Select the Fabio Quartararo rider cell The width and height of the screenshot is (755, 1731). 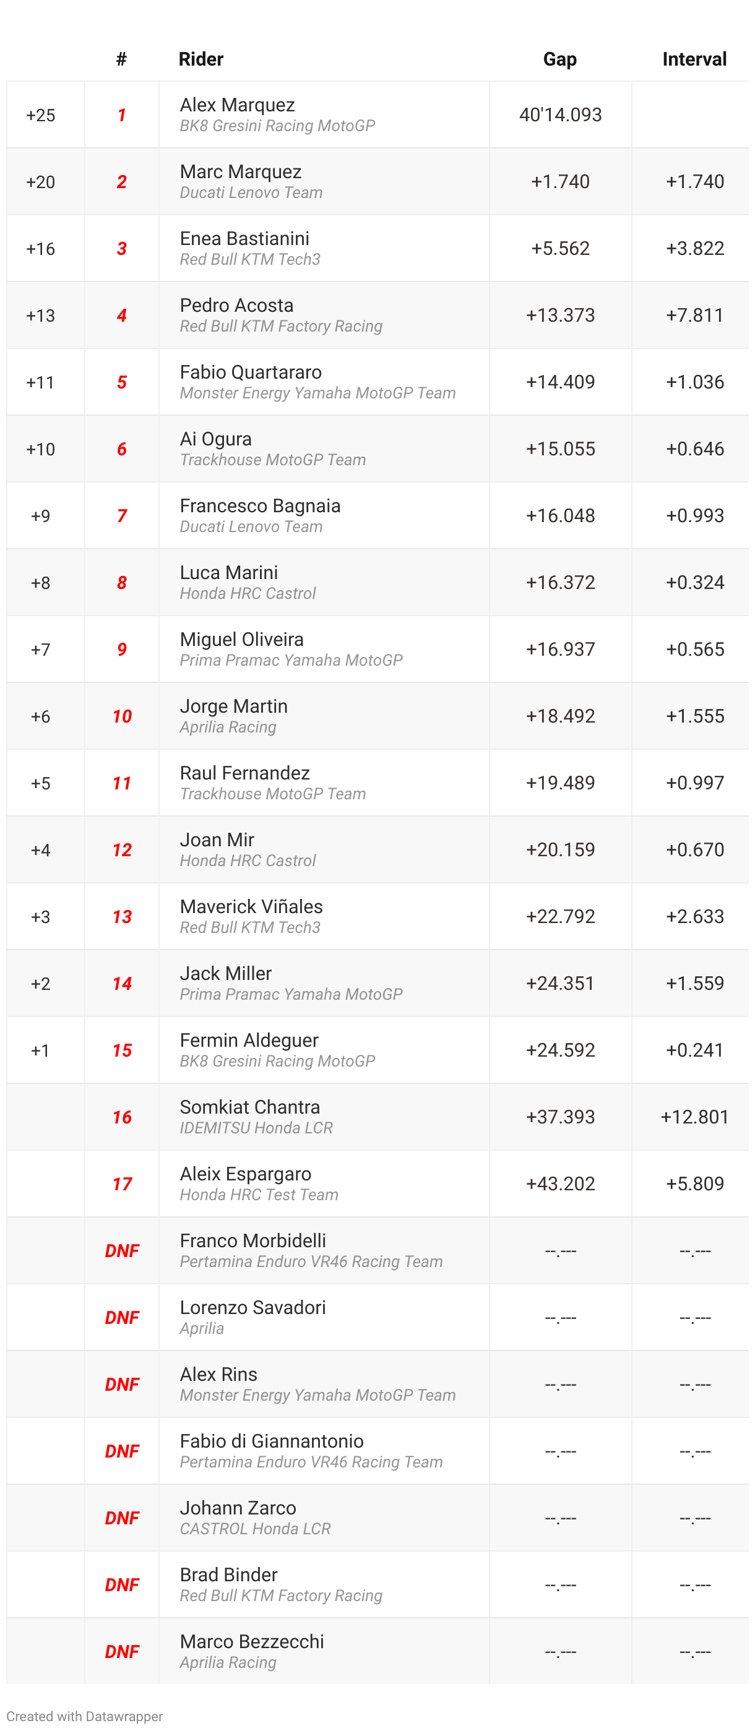[x=324, y=382]
